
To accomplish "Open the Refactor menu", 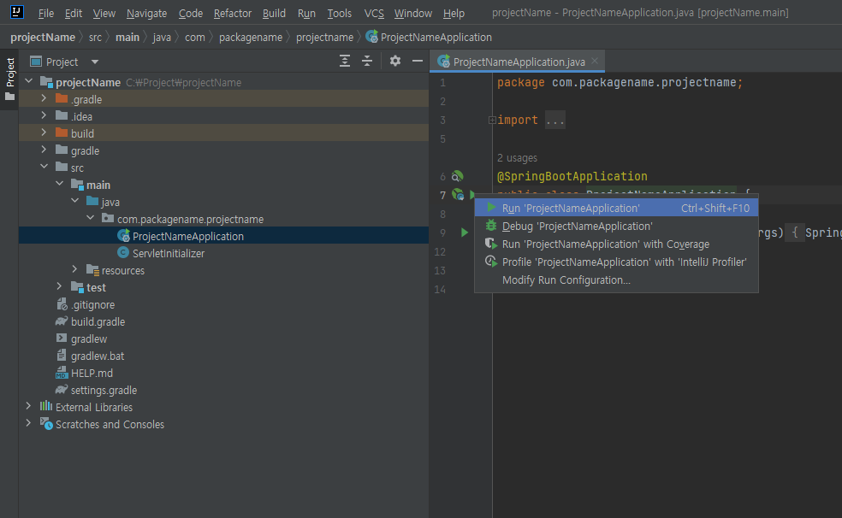I will pyautogui.click(x=233, y=13).
